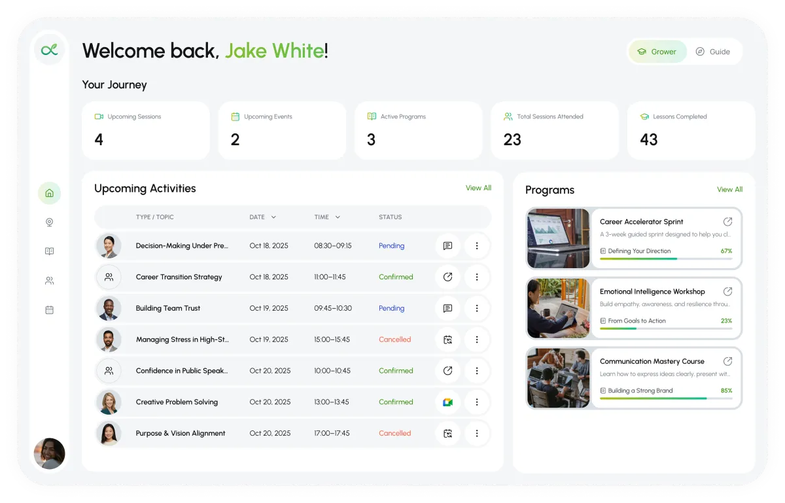Open the people group sidebar icon
The image size is (785, 503).
[49, 281]
